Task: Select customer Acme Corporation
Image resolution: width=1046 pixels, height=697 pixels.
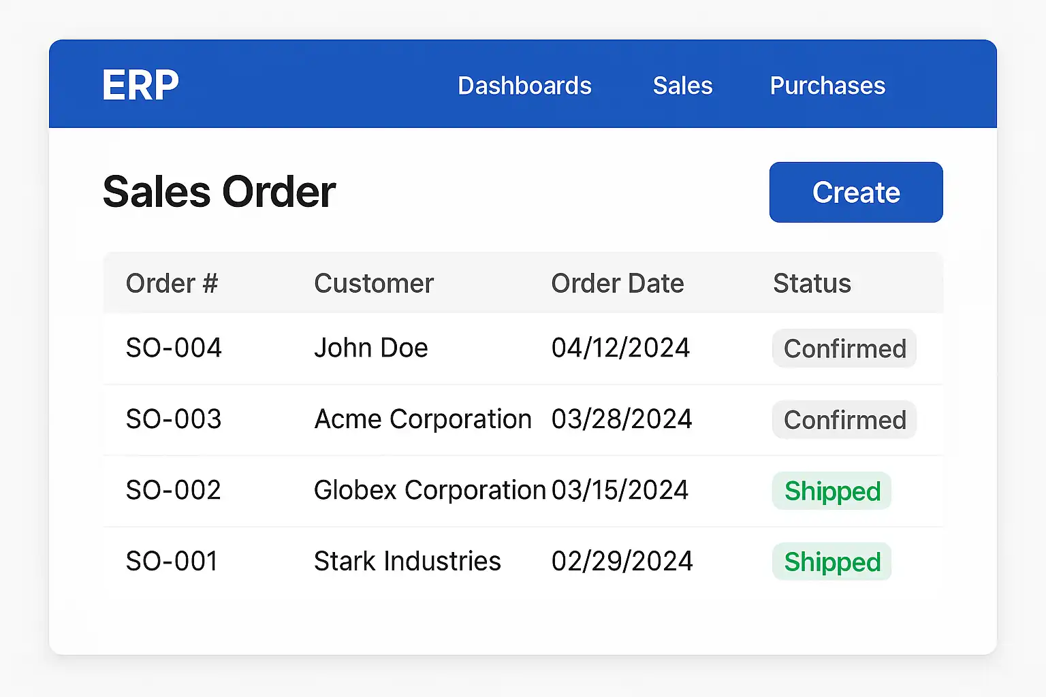Action: click(422, 419)
